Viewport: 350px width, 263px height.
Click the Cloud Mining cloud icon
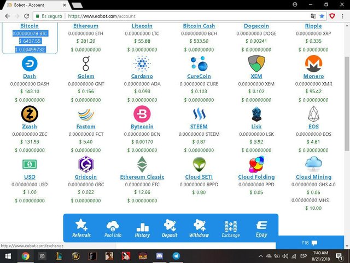[x=313, y=164]
